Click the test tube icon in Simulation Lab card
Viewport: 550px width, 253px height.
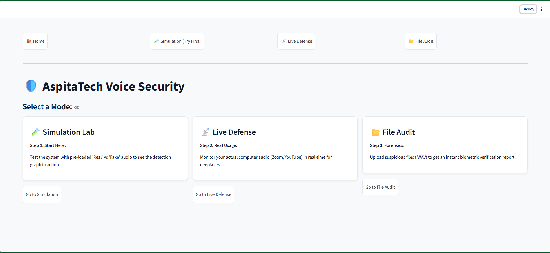pos(35,132)
